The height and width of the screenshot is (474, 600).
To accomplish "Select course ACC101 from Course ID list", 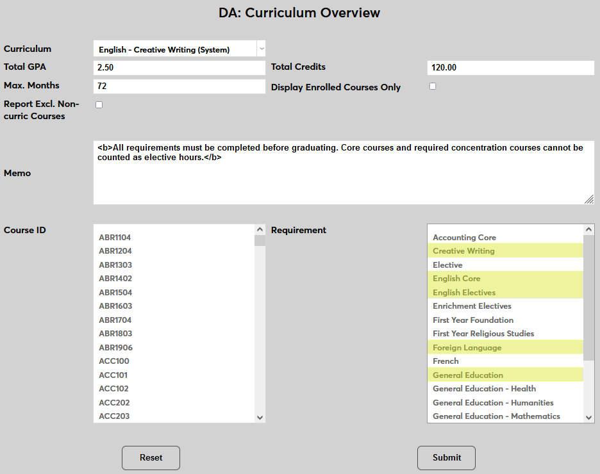I will 113,375.
